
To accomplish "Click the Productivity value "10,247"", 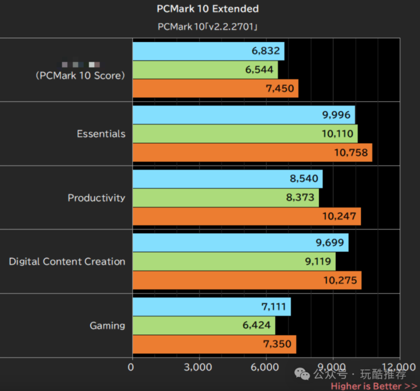I will tap(339, 216).
